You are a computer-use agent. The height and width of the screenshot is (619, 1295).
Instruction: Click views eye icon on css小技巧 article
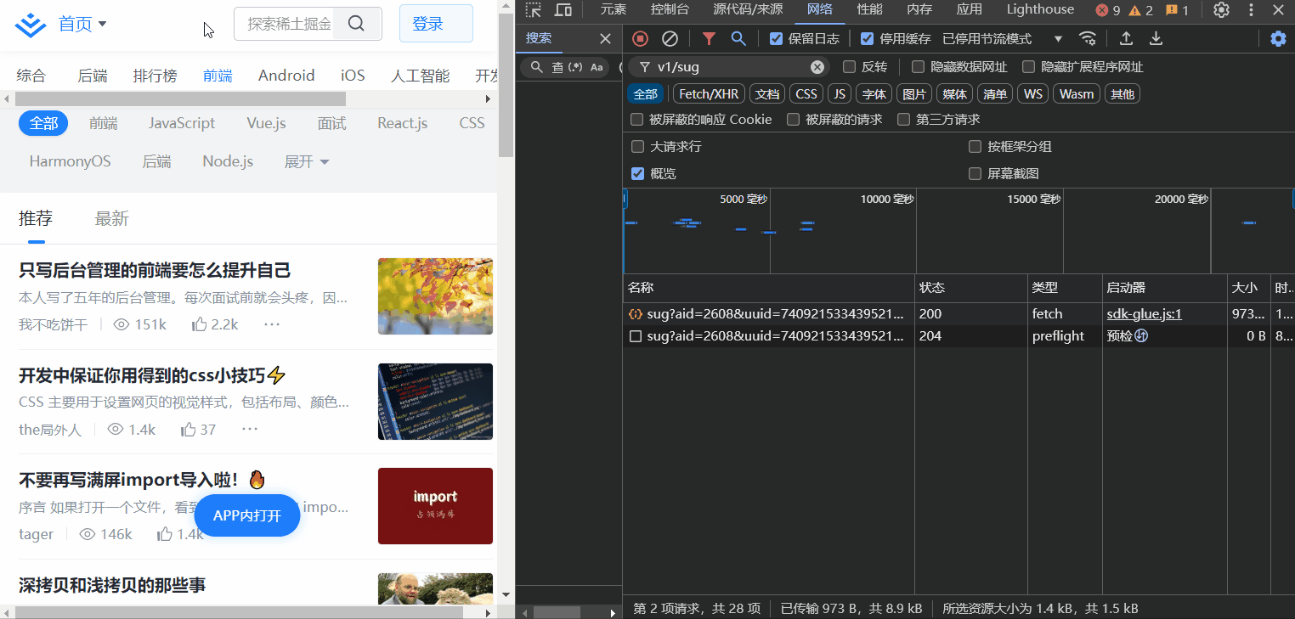point(116,430)
